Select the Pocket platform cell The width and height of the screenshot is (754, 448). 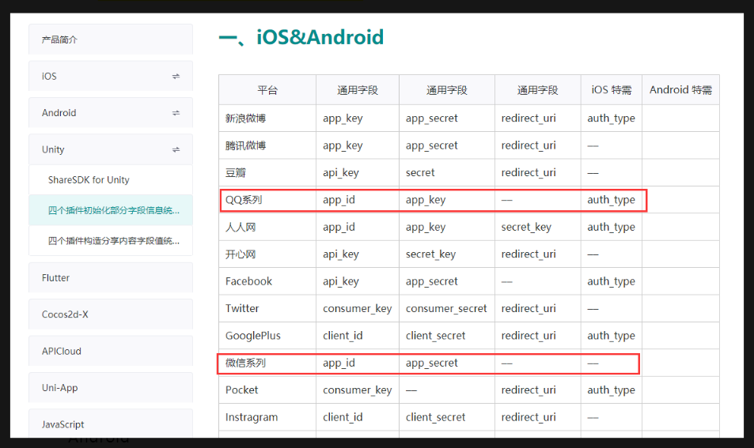point(267,390)
